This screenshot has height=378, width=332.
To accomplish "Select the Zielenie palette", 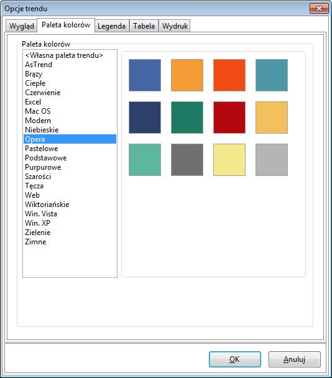I will click(x=70, y=233).
